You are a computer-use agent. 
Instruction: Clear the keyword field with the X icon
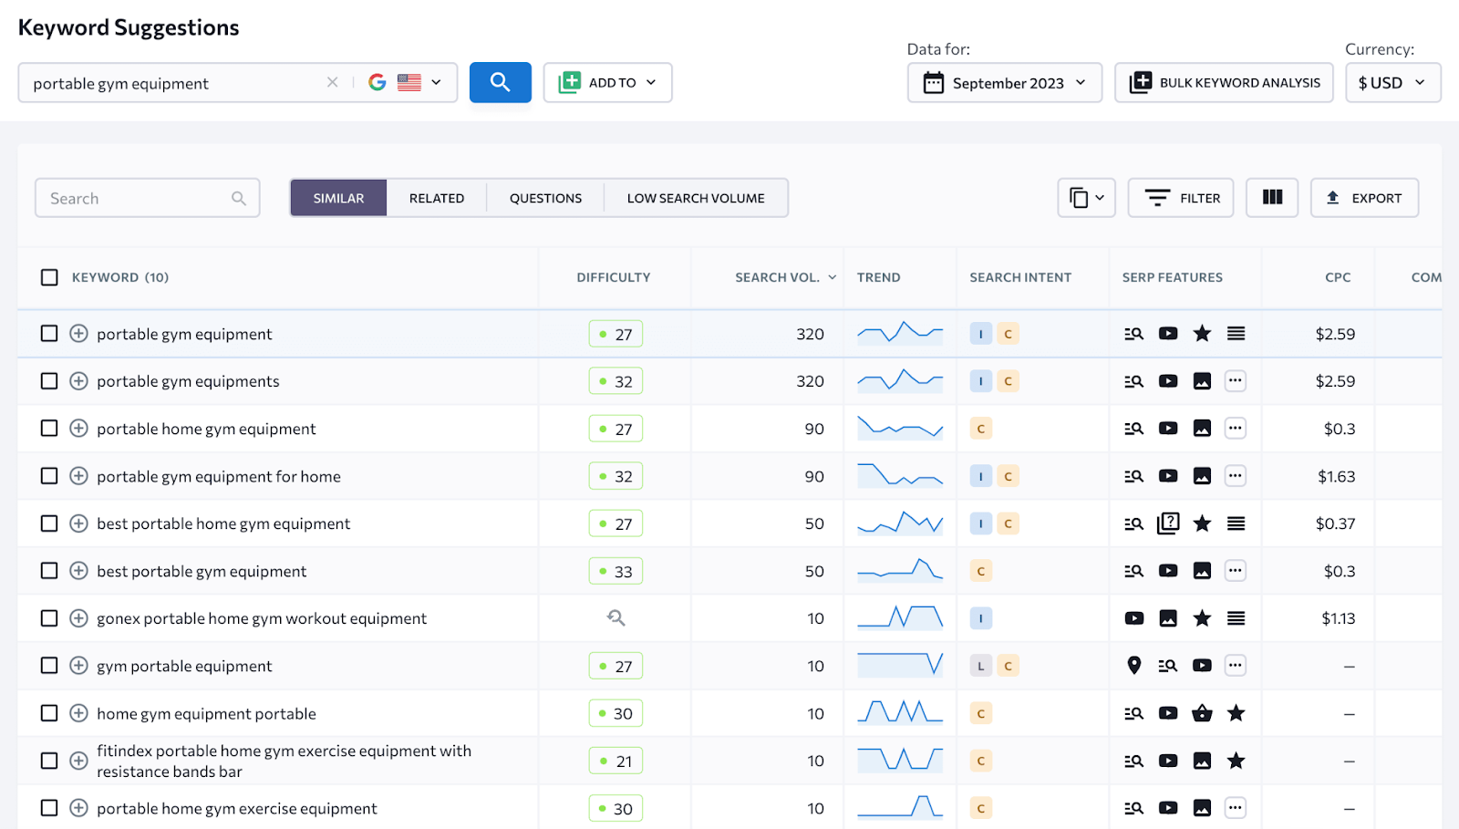tap(332, 82)
